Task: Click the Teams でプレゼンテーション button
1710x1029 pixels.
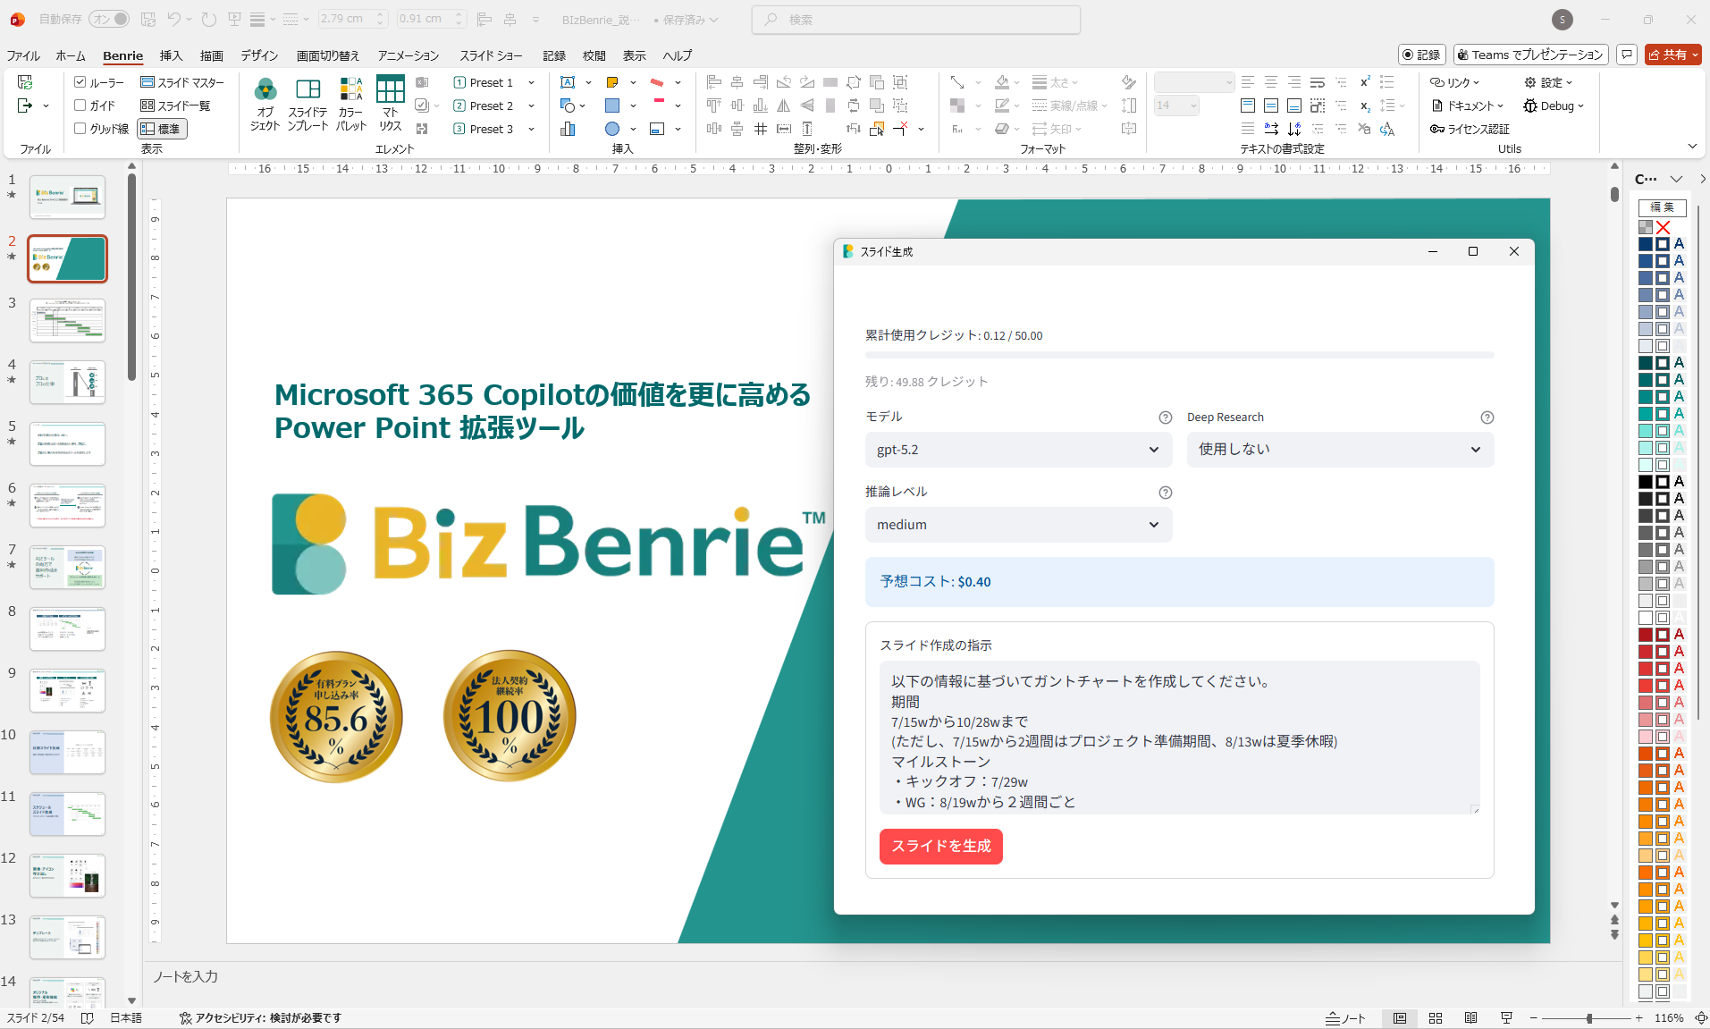Action: (1529, 55)
